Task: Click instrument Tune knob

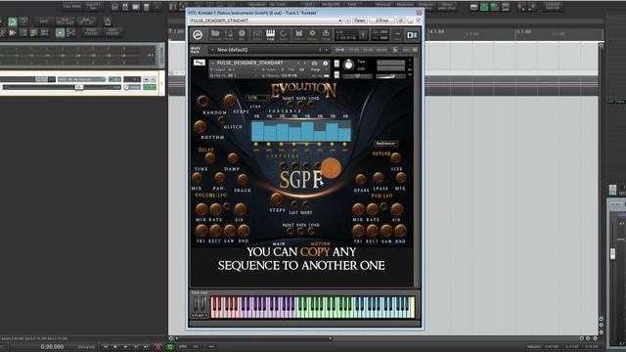Action: click(x=348, y=66)
